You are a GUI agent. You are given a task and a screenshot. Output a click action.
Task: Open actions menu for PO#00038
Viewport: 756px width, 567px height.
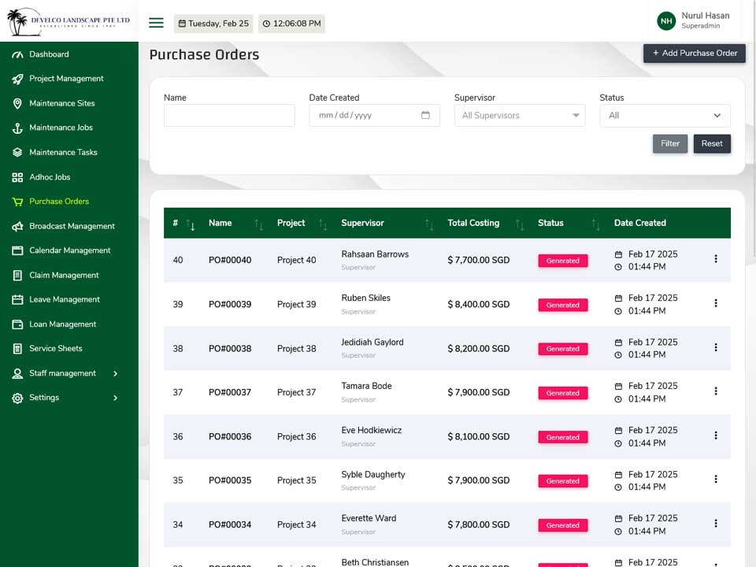coord(716,347)
